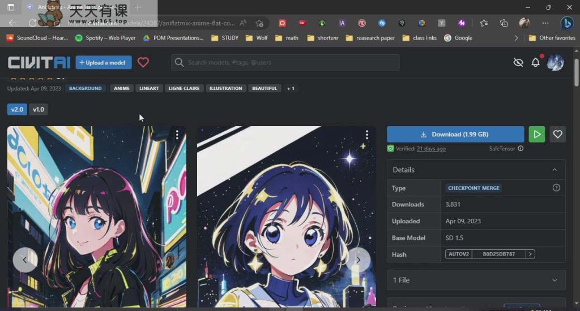Refresh the page
Screen dimensions: 580x311
pos(32,23)
